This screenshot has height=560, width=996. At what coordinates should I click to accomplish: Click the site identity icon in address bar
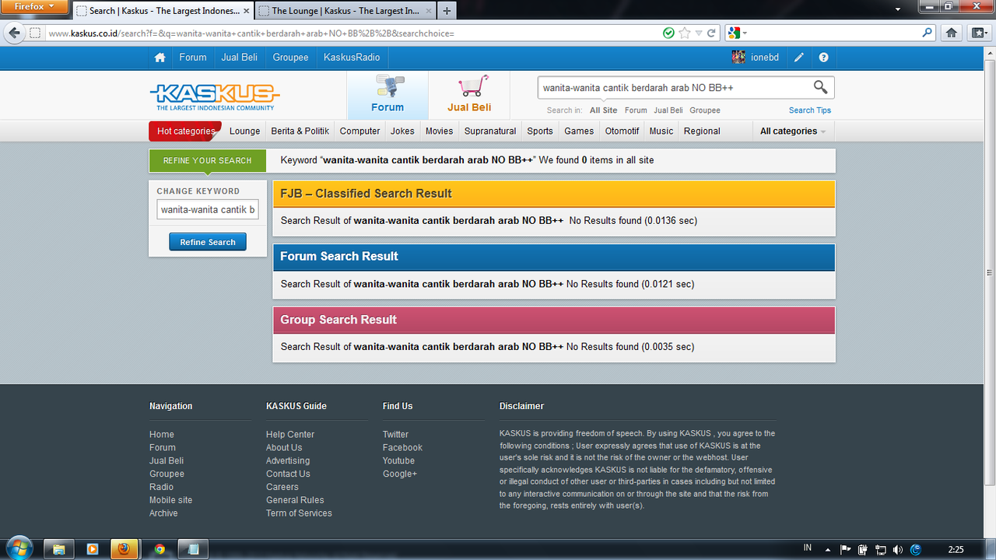(x=35, y=33)
